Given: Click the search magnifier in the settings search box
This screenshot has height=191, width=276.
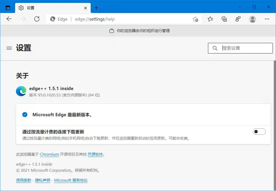Looking at the screenshot, I should pyautogui.click(x=215, y=48).
